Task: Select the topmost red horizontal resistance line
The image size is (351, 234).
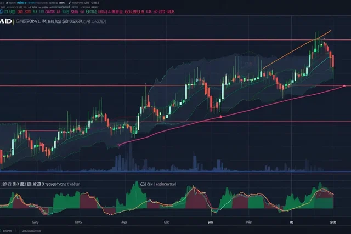Action: tap(175, 40)
